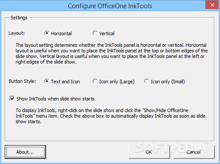This screenshot has height=164, width=220.
Task: Open the About... dialog
Action: (x=25, y=152)
